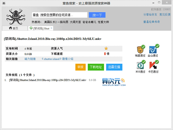Open the 磁力链接 magnet link

click(x=30, y=59)
